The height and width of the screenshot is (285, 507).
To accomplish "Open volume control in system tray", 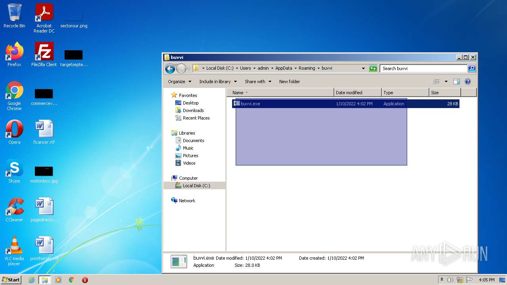I will click(x=450, y=280).
